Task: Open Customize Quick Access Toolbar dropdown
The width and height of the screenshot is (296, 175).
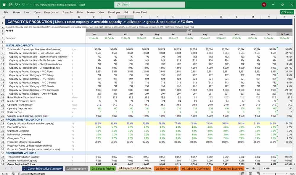Action: coord(31,5)
